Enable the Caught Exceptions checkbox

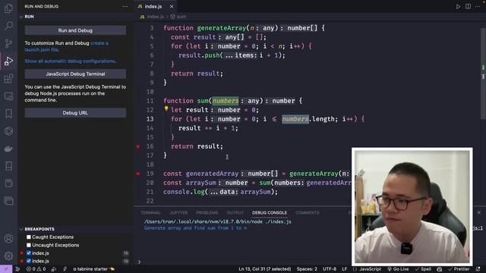pyautogui.click(x=29, y=237)
